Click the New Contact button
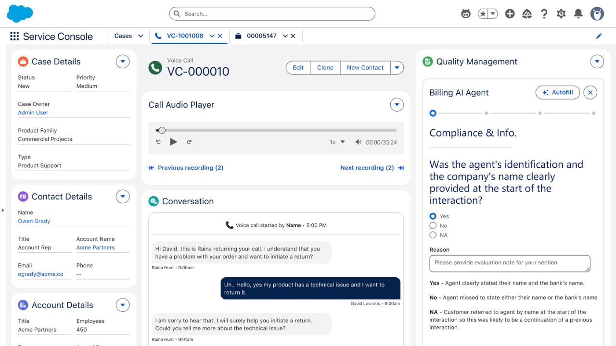616x346 pixels. click(365, 68)
